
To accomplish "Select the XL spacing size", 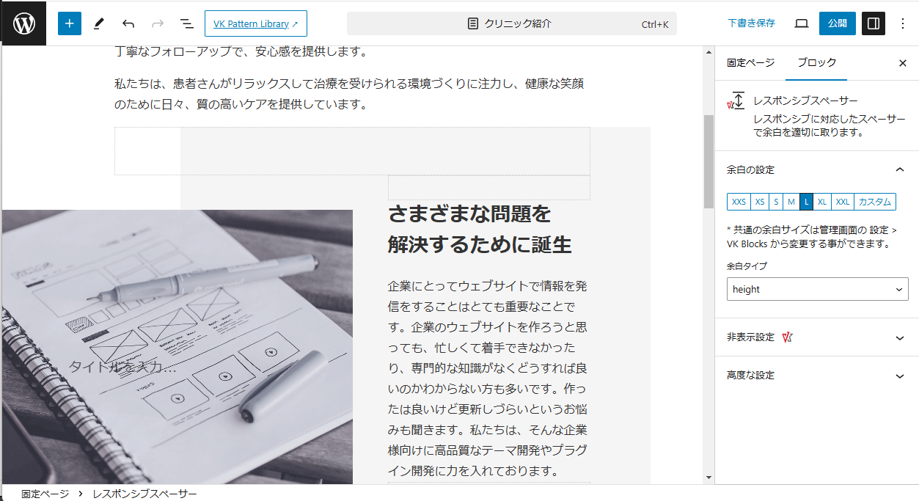I will (x=822, y=202).
